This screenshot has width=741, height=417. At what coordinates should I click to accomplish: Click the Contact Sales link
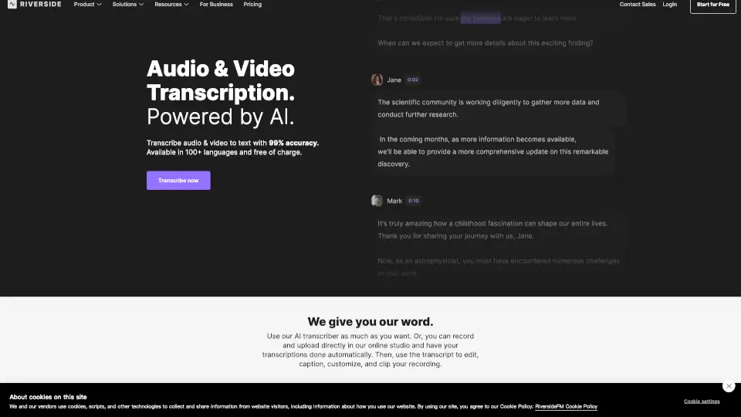(638, 5)
